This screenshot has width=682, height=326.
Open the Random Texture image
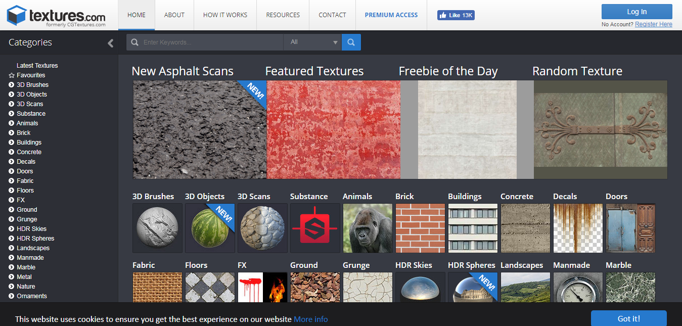[x=601, y=129]
